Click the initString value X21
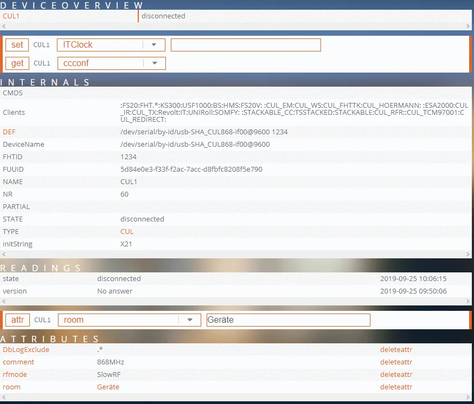Image resolution: width=474 pixels, height=404 pixels. pyautogui.click(x=126, y=244)
